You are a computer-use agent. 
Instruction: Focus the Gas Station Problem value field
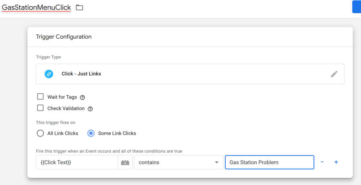coord(269,162)
